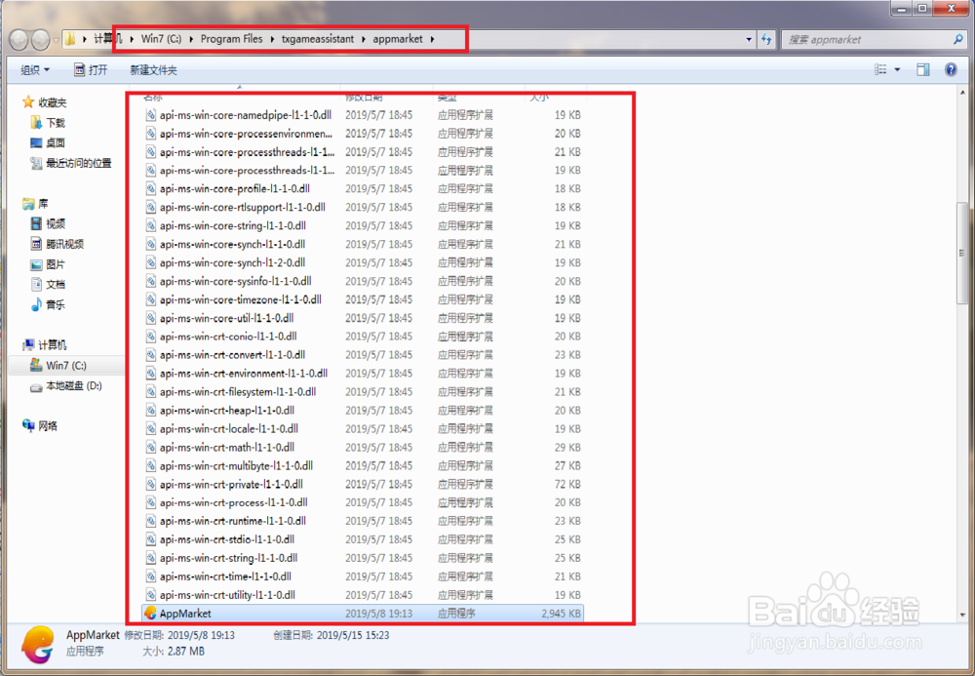The width and height of the screenshot is (975, 676).
Task: Open 下载 folder in sidebar
Action: (48, 123)
